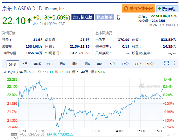This screenshot has width=181, height=140.
Task: Select the YTD chart tab
Action: pos(50,64)
